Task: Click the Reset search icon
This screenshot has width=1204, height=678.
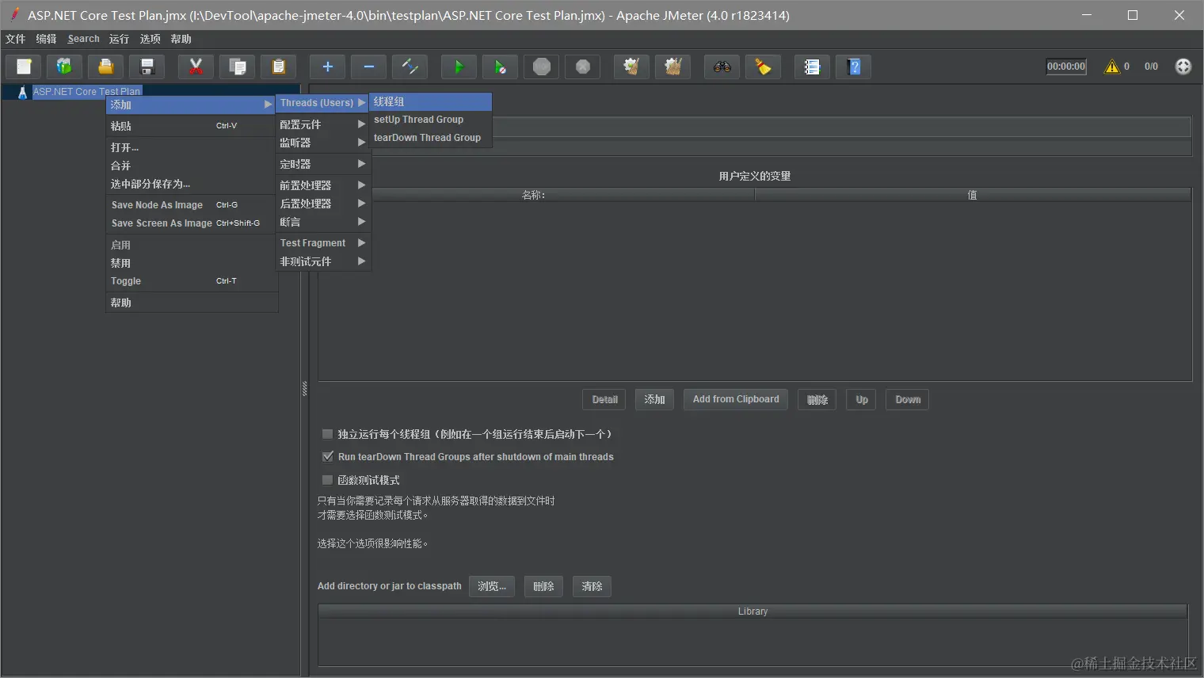Action: pyautogui.click(x=763, y=67)
